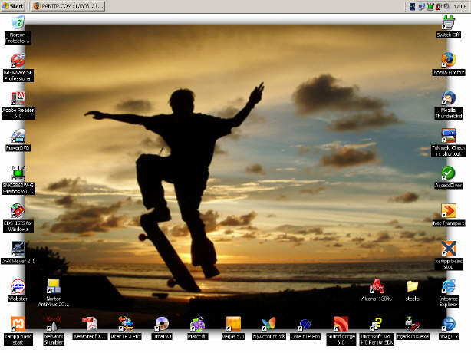Select the Sound Forge 6.0 icon
Screen dimensions: 471x353
341,331
